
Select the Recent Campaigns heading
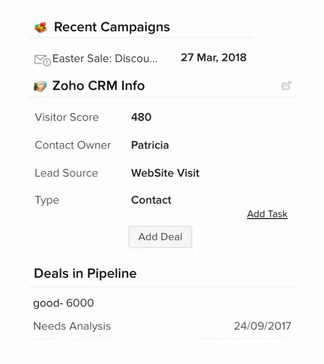tap(112, 27)
